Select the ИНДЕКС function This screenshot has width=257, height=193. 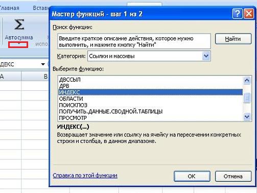150,92
